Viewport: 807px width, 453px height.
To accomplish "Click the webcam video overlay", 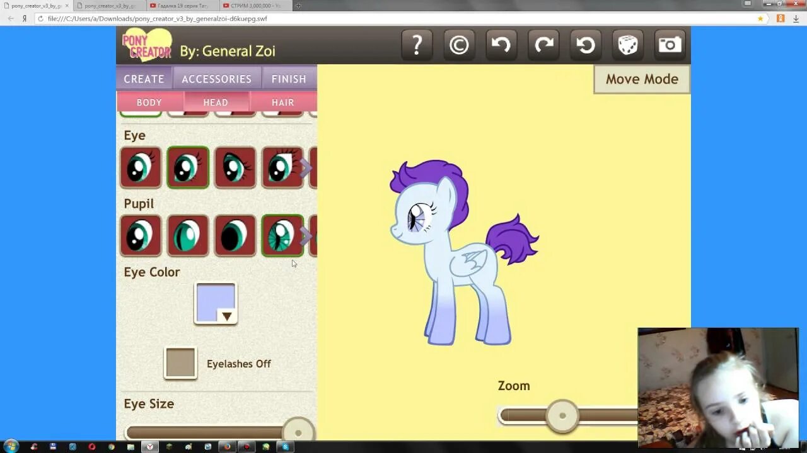I will [718, 387].
